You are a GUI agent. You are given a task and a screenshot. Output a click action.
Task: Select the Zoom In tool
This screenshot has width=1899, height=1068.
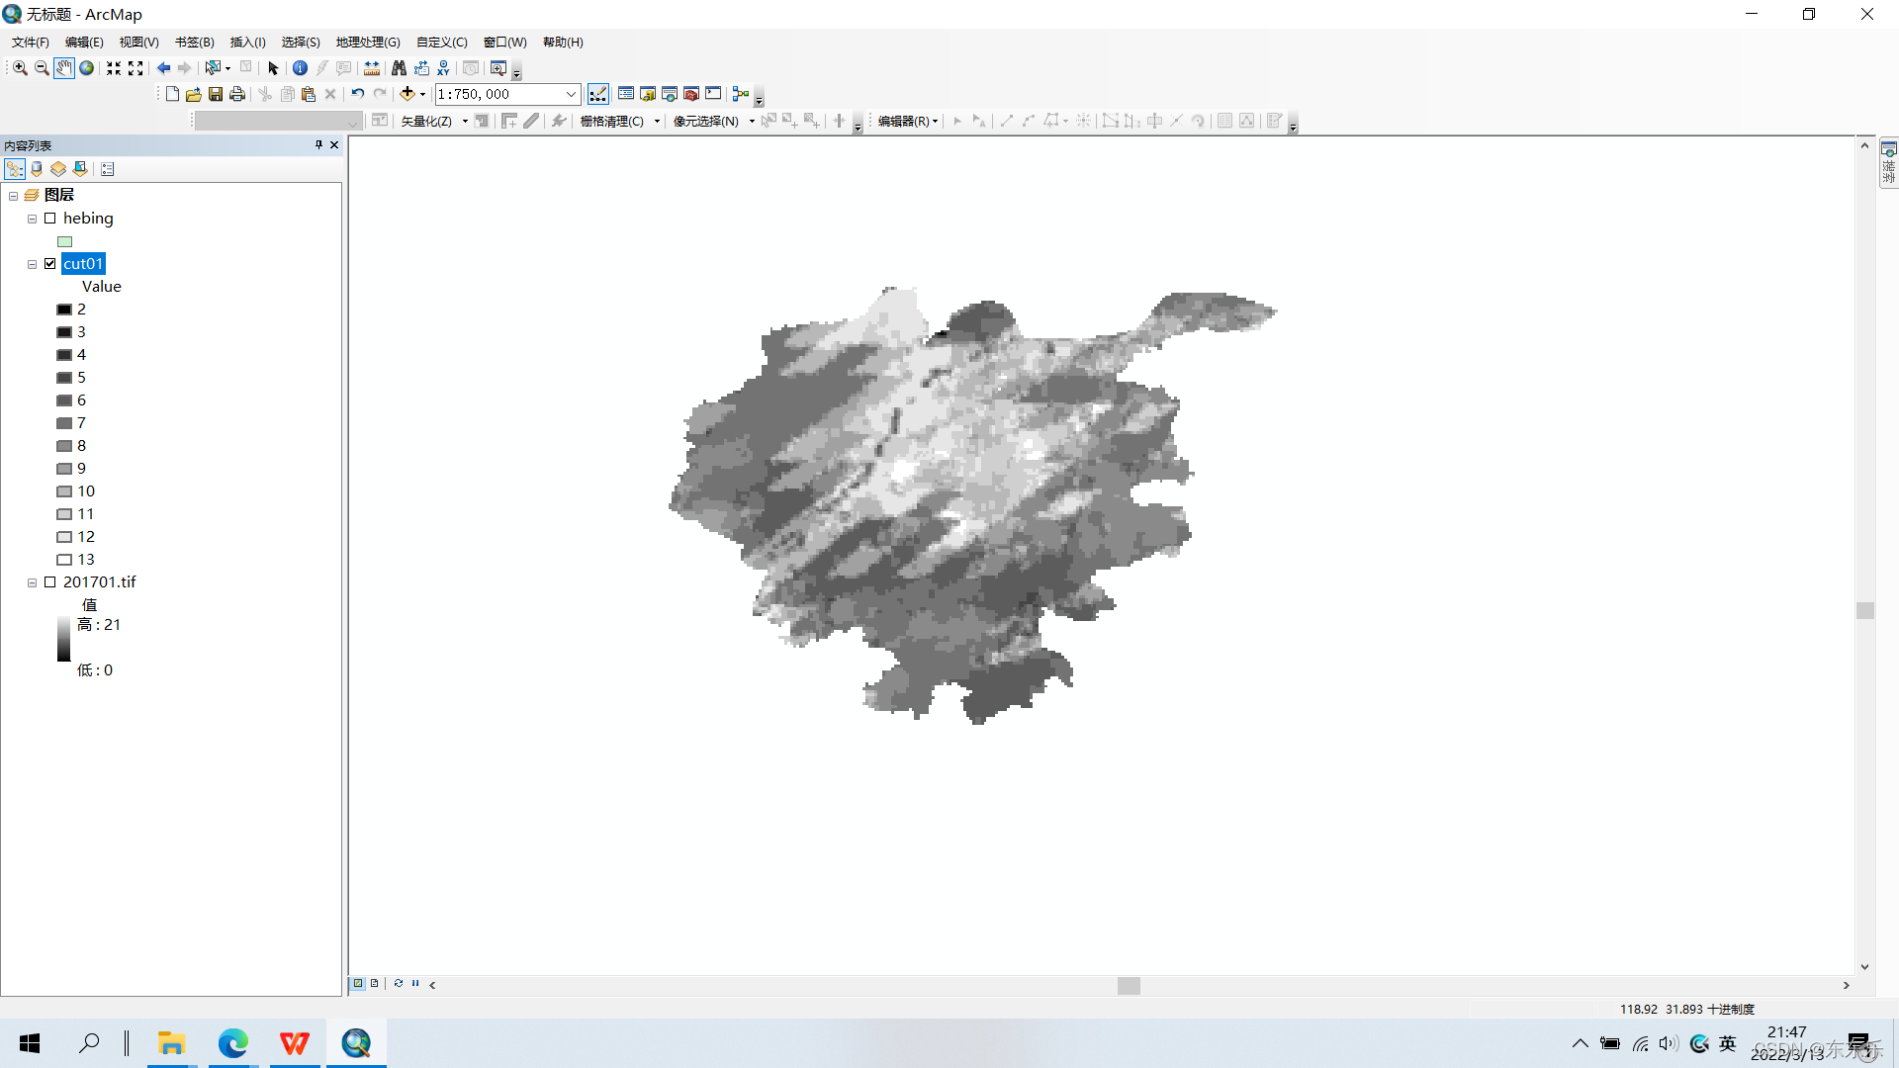tap(20, 68)
